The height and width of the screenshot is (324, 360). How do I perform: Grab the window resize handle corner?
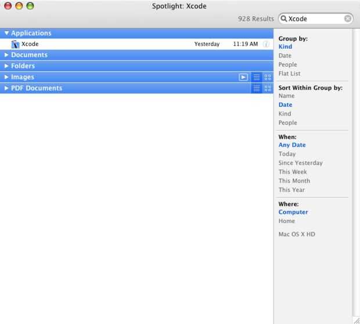point(357,321)
